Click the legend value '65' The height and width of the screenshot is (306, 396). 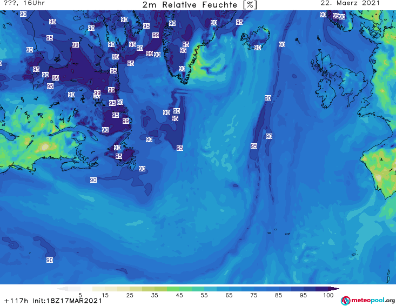(x=229, y=295)
